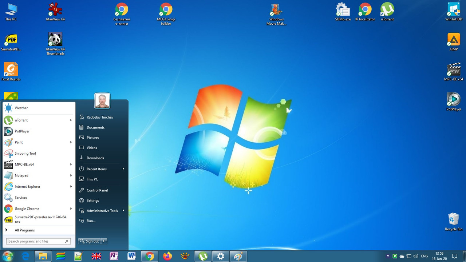Click the UK flag taskbar icon
The height and width of the screenshot is (262, 466).
(x=96, y=256)
